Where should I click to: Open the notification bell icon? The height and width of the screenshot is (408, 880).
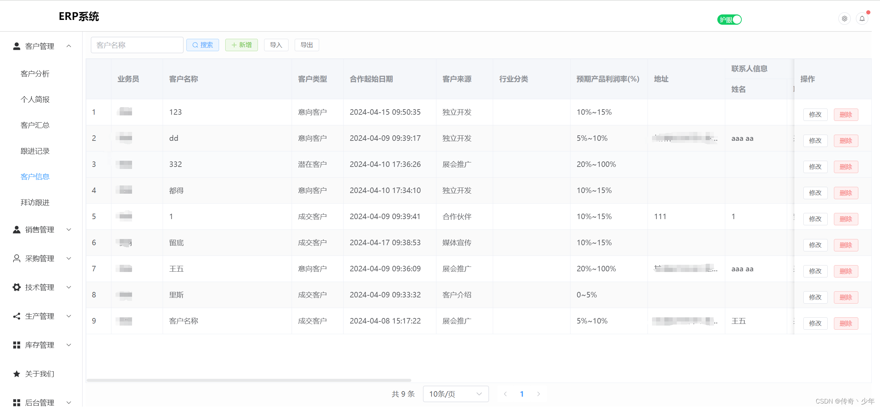point(862,19)
